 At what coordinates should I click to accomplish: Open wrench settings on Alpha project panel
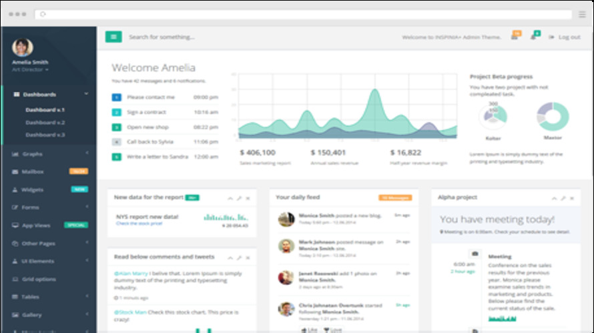coord(563,198)
